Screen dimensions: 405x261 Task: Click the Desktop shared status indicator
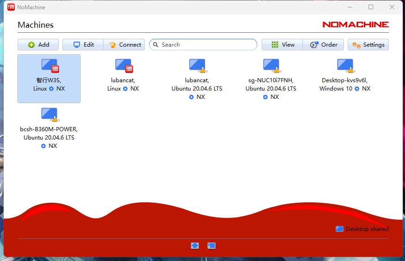tap(362, 229)
